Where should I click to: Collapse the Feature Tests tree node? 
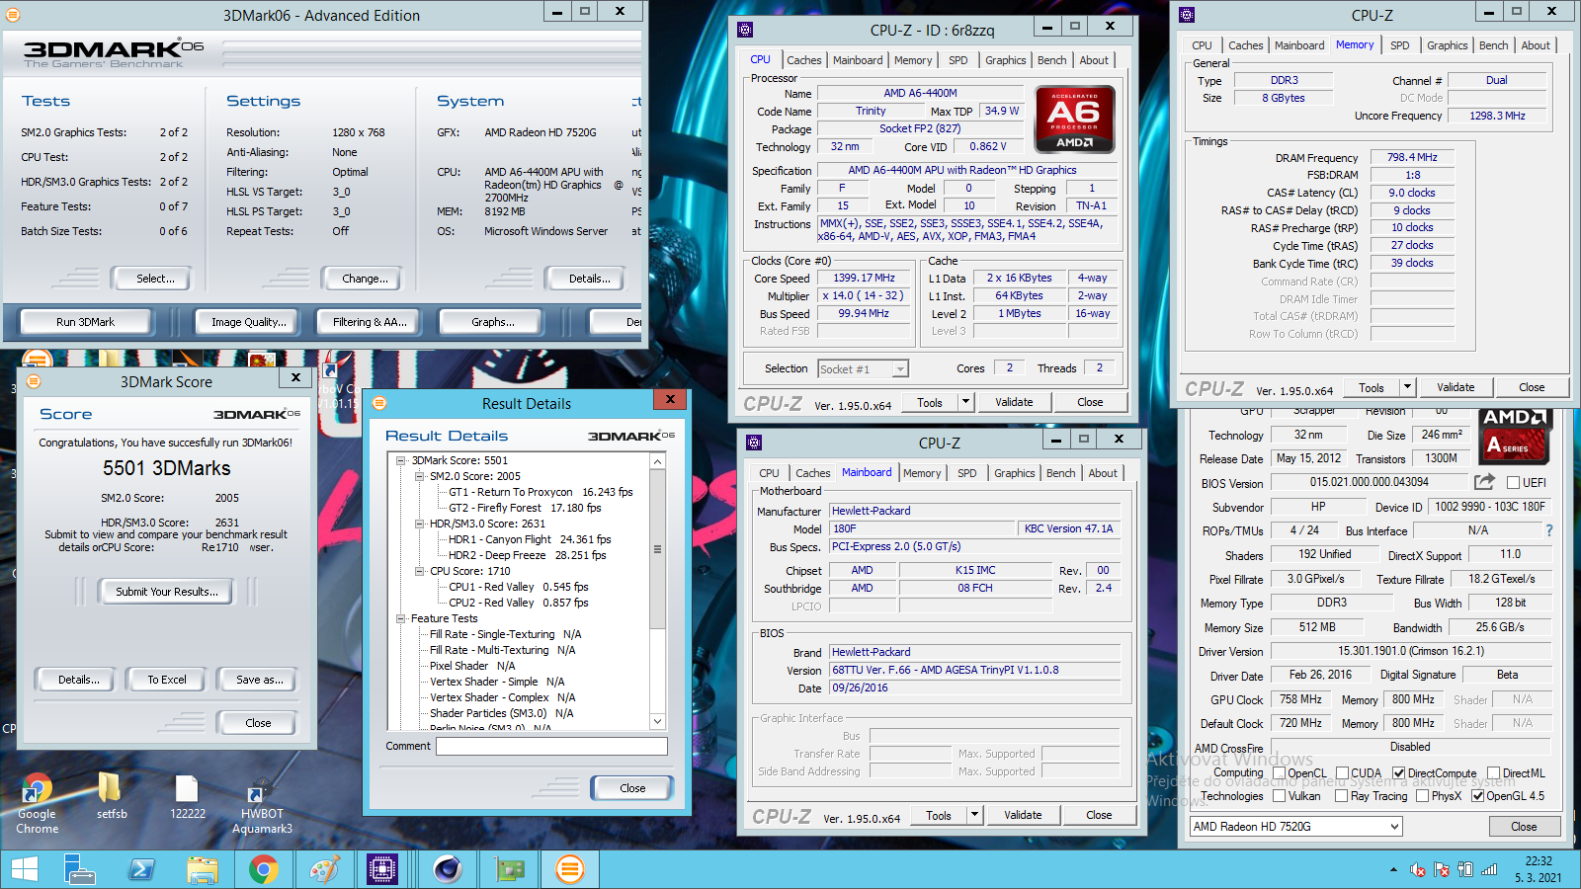tap(401, 618)
